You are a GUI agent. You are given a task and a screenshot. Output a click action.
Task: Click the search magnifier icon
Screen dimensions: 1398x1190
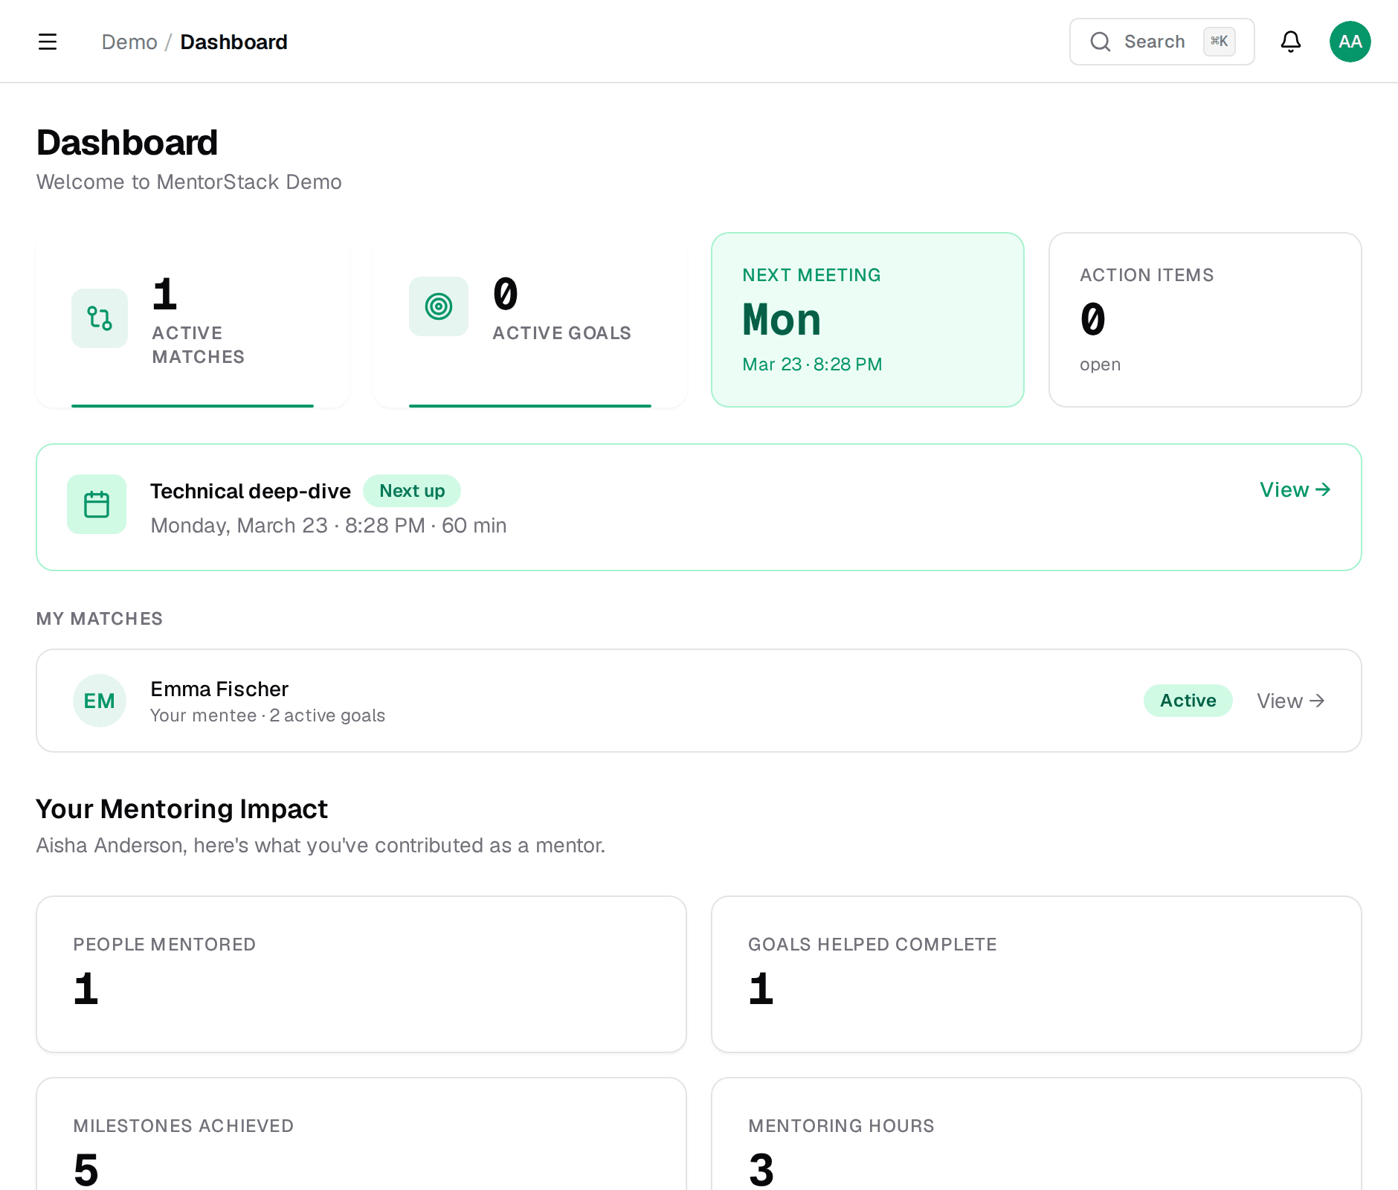click(x=1101, y=42)
